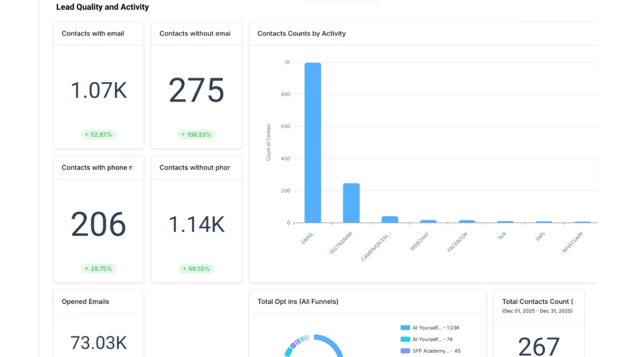Click the 206 contacts with phone value
The image size is (637, 357).
tap(98, 224)
